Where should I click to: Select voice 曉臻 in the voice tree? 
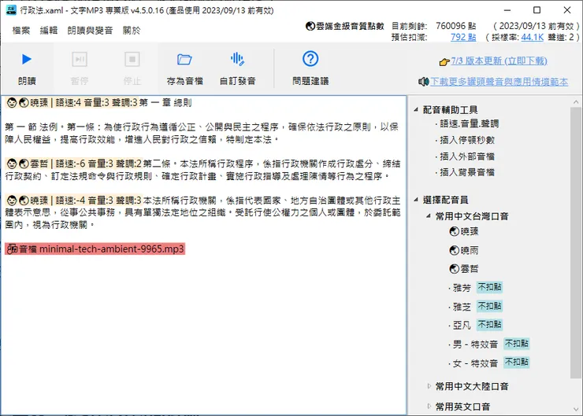pos(464,231)
